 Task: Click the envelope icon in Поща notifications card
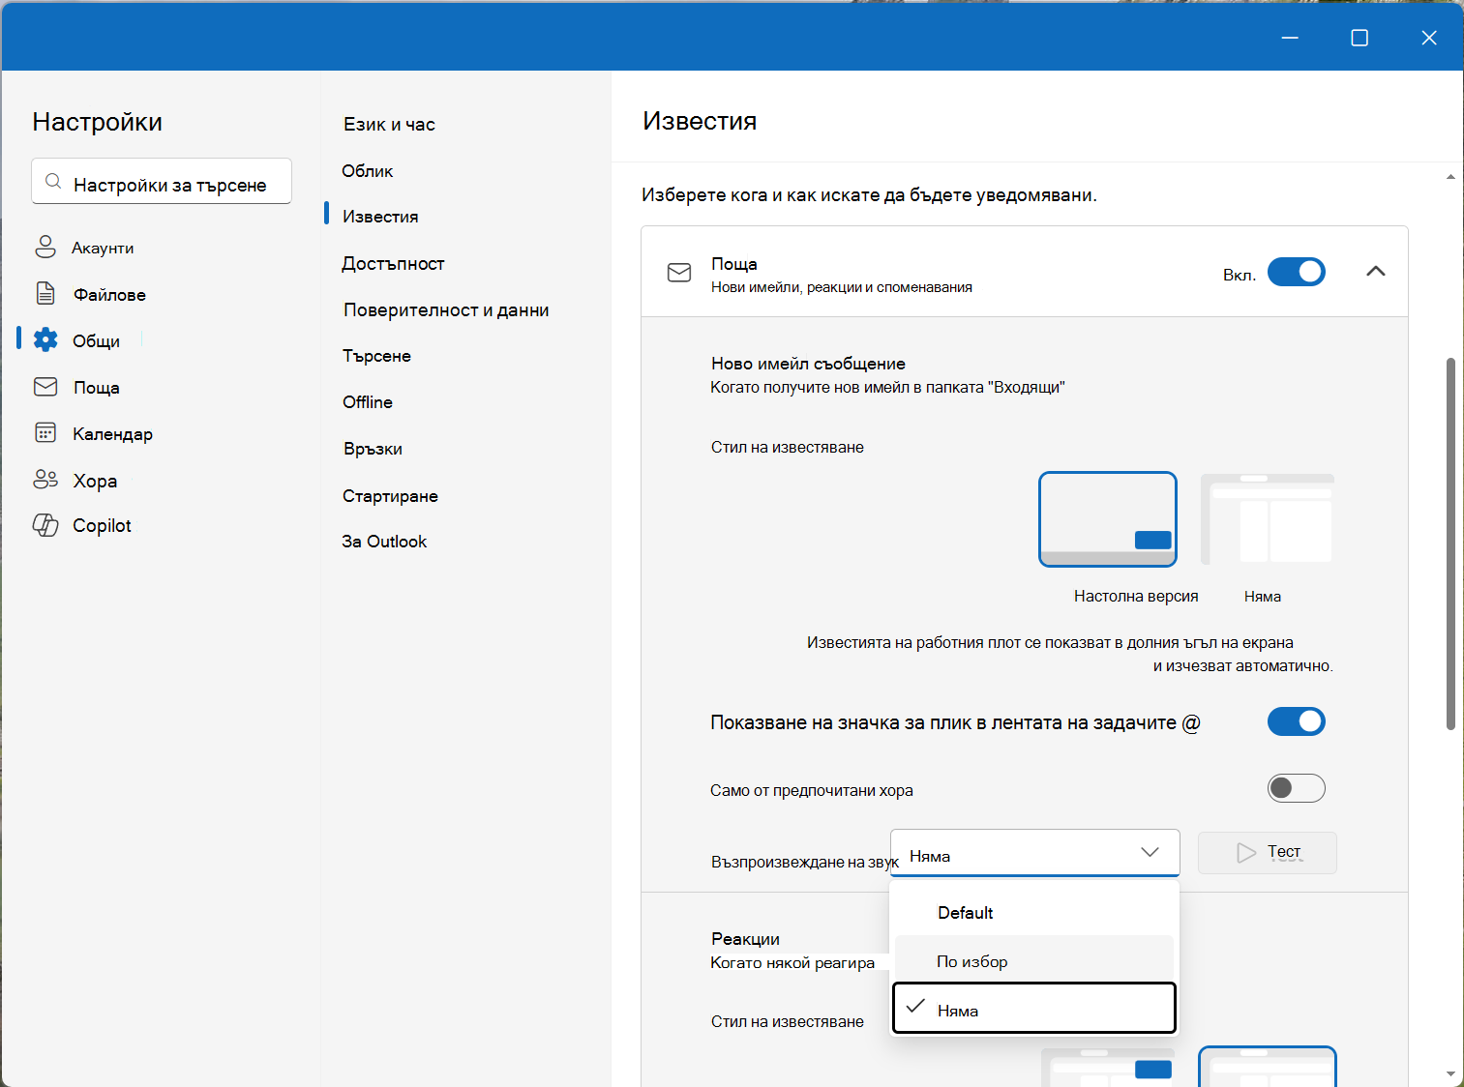(x=679, y=273)
